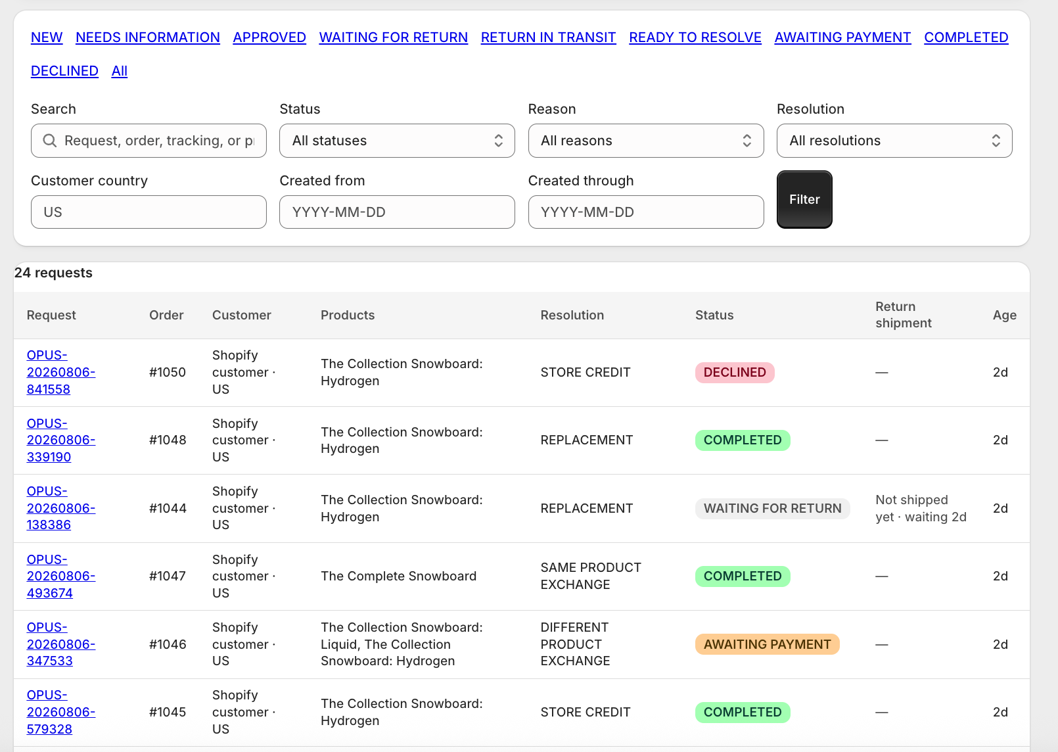Click the Products column header
Screen dimensions: 1058x752
coord(348,316)
